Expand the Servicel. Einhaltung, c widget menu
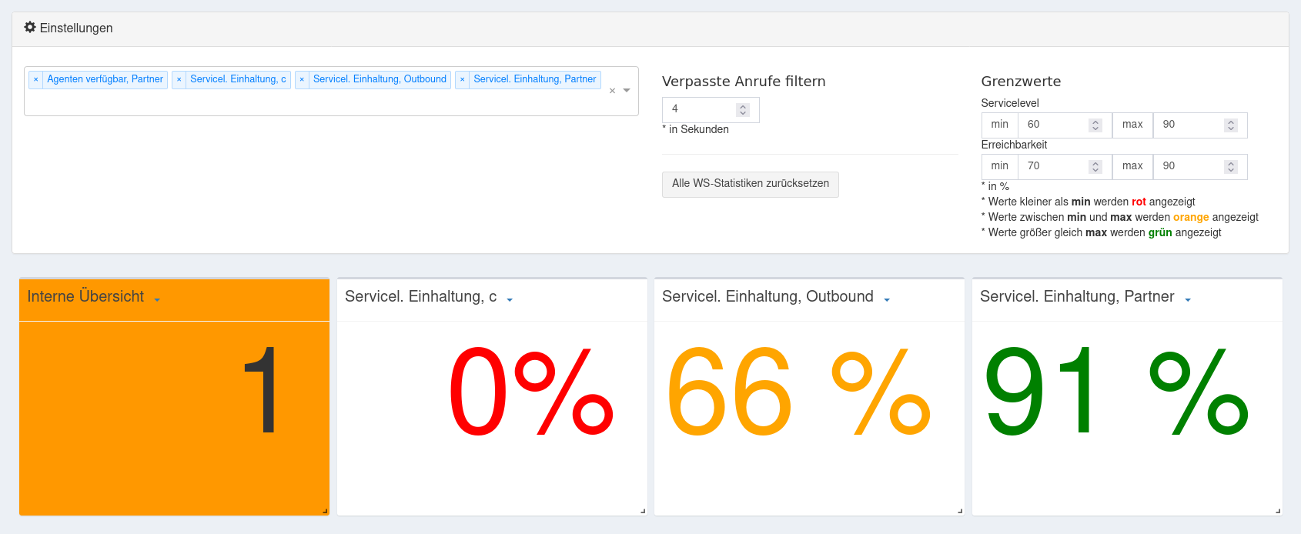1301x534 pixels. 510,299
